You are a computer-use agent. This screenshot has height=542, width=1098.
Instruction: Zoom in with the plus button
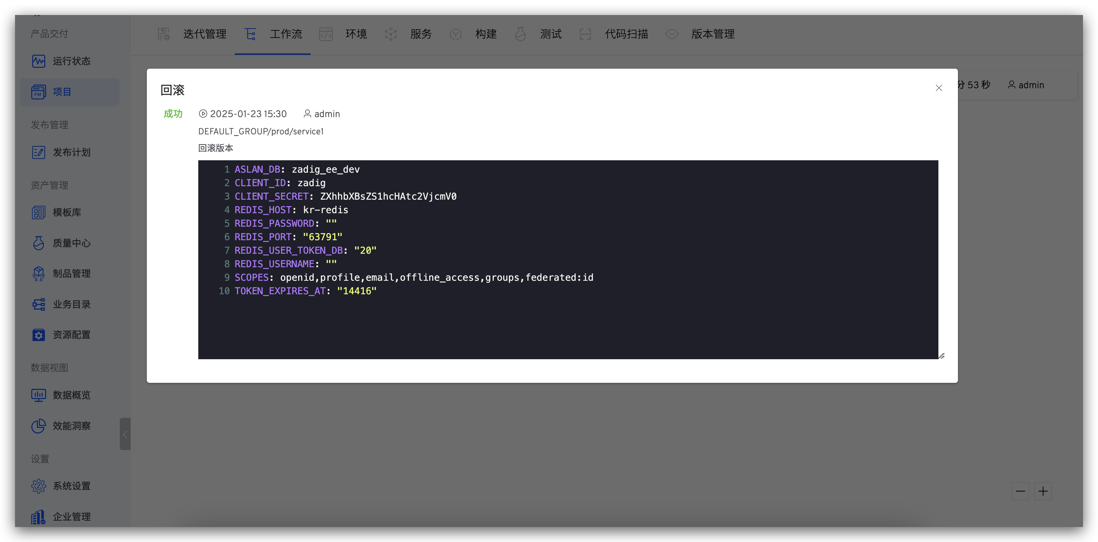click(x=1042, y=491)
